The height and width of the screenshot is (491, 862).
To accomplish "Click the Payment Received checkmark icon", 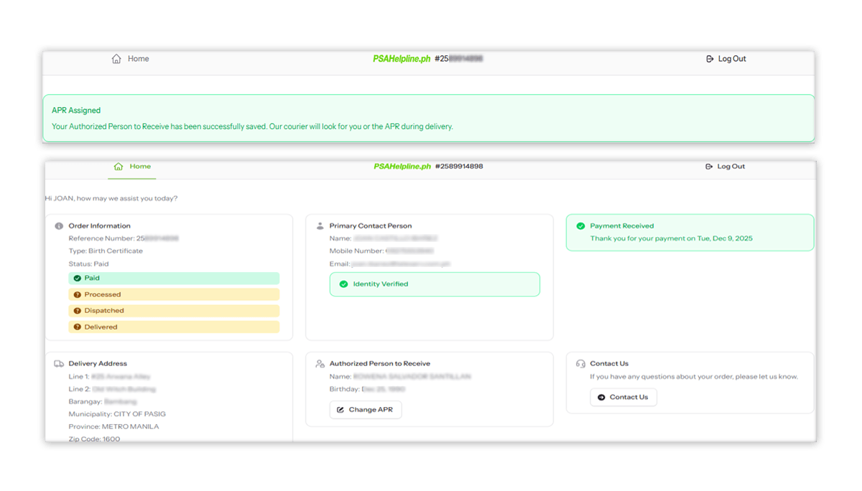I will (x=580, y=225).
